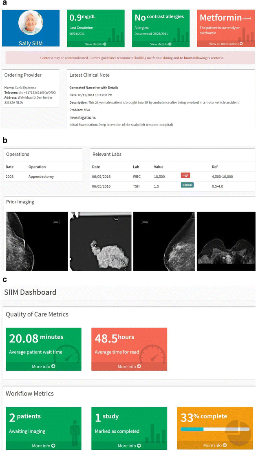256x451 pixels.
Task: Open the first prior mammogram thumbnail
Action: pyautogui.click(x=37, y=241)
